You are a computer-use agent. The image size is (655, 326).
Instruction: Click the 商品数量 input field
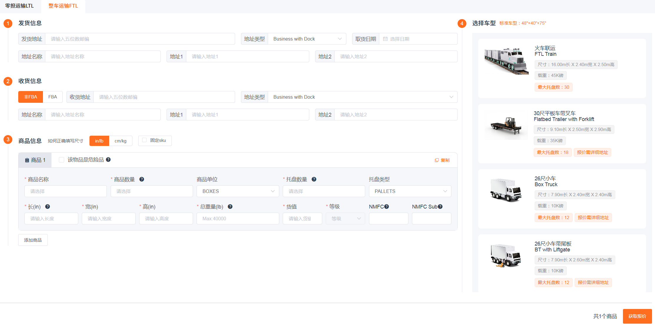coord(152,191)
